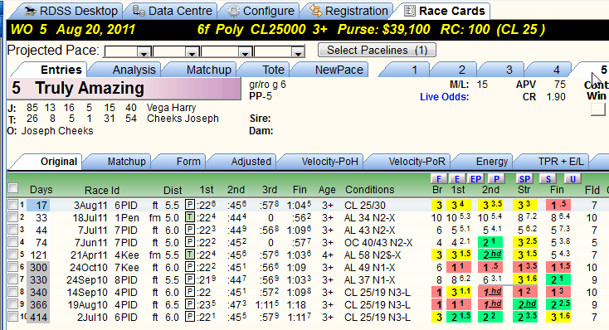
Task: Check paceline 7 checkbox for 24Sep10
Action: pos(13,279)
